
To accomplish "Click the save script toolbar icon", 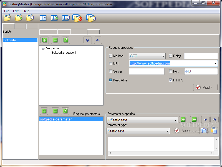I will pos(66,18).
